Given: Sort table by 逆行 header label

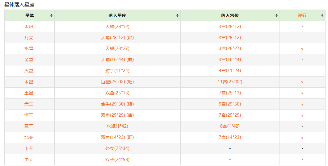Looking at the screenshot, I should pyautogui.click(x=302, y=15).
